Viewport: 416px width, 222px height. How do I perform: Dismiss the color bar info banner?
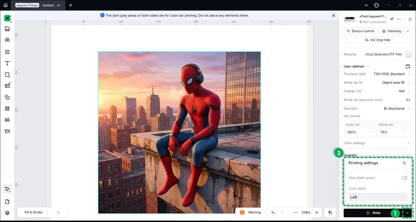point(333,16)
